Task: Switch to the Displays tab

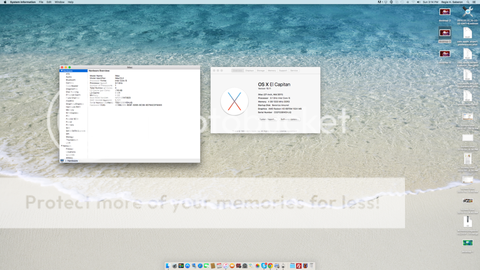Action: pyautogui.click(x=249, y=70)
